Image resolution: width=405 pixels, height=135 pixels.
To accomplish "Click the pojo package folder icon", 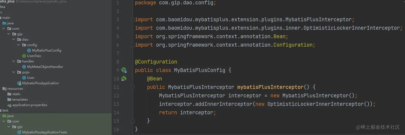I will 19,72.
